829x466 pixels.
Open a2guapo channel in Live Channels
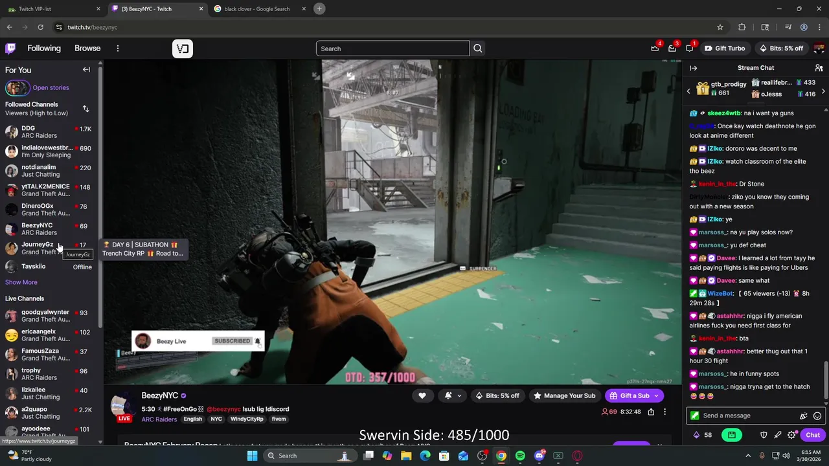[49, 413]
